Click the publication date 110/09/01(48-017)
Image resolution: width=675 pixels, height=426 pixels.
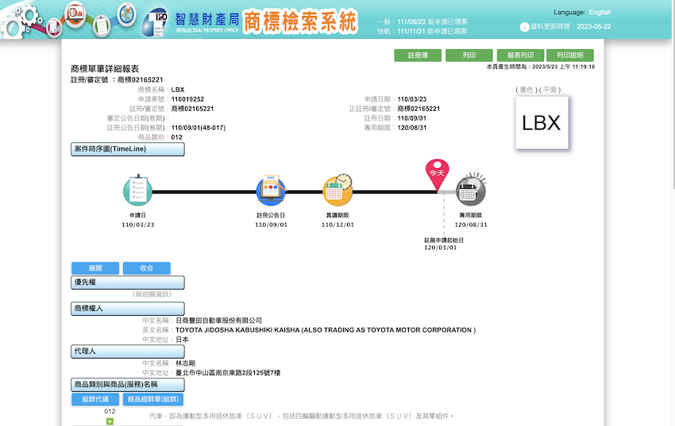[199, 128]
